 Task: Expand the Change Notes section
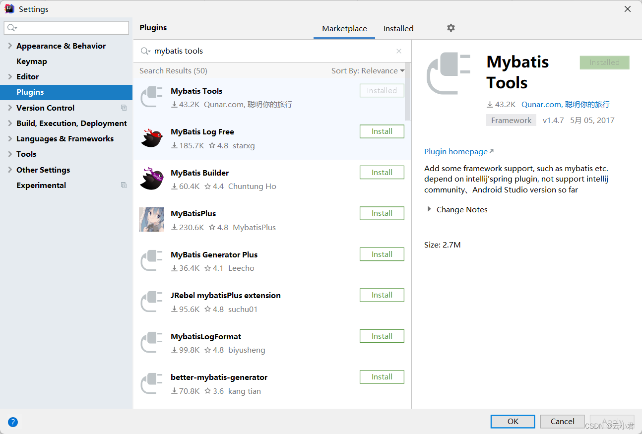point(429,209)
